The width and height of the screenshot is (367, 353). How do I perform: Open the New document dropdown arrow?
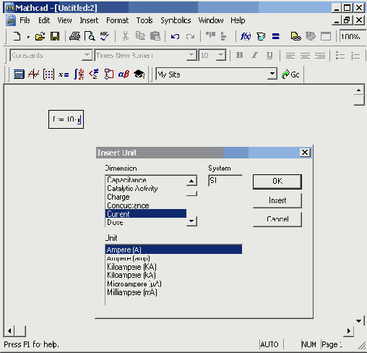(x=28, y=37)
